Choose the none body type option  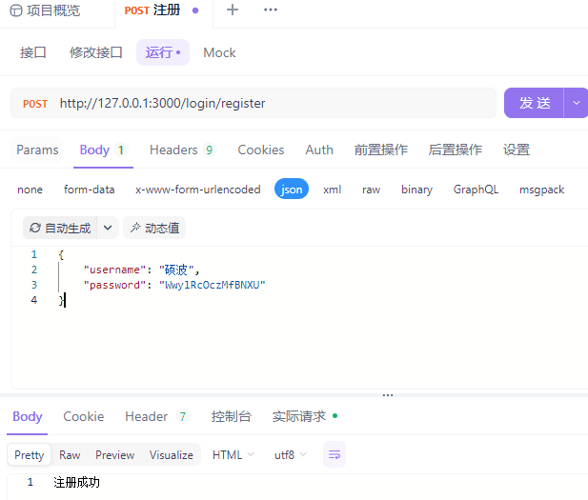pos(30,190)
